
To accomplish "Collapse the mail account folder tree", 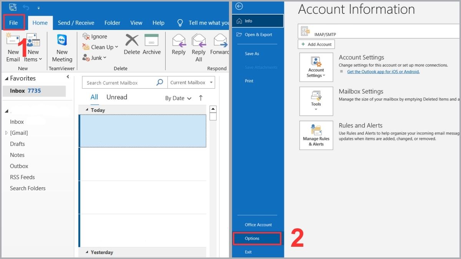I will (x=7, y=111).
